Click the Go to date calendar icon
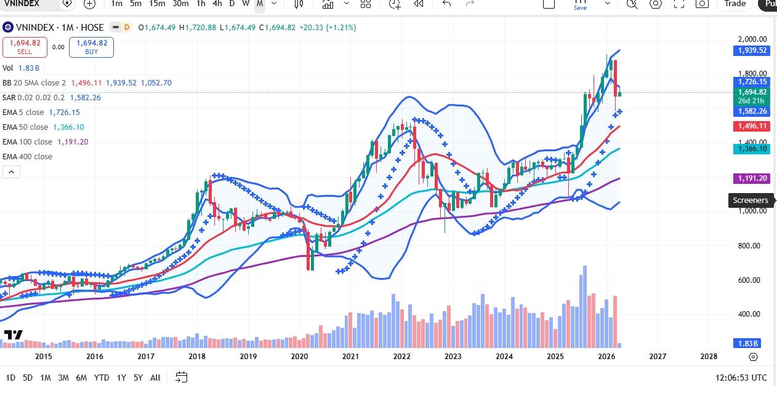This screenshot has width=777, height=396. point(181,377)
